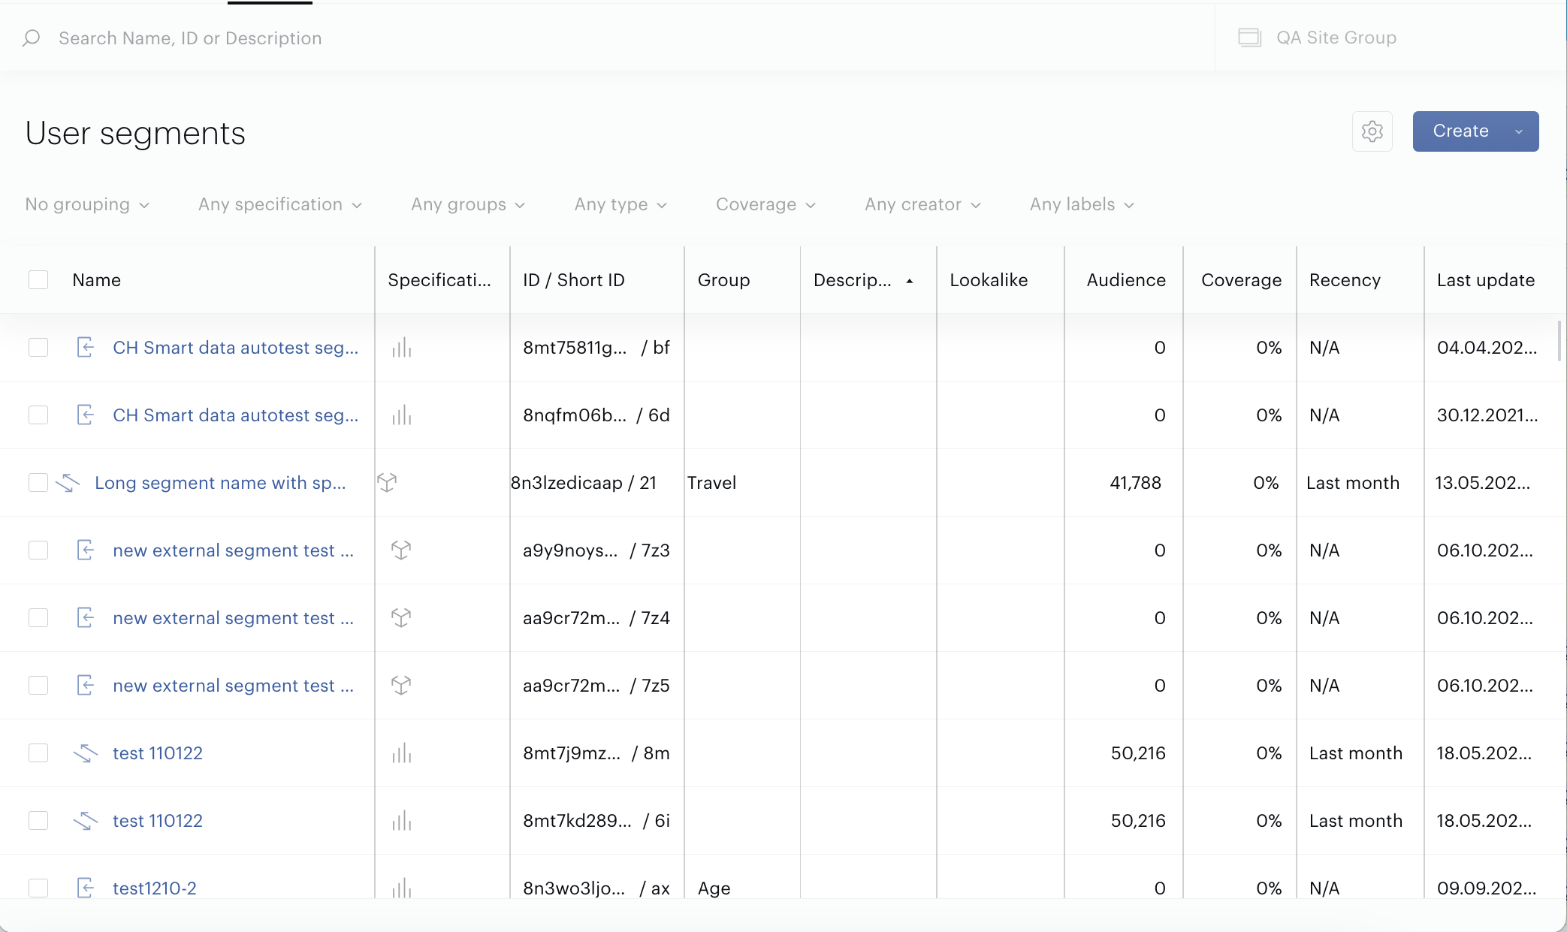The width and height of the screenshot is (1567, 932).
Task: Sort by the Name column header
Action: pyautogui.click(x=96, y=280)
